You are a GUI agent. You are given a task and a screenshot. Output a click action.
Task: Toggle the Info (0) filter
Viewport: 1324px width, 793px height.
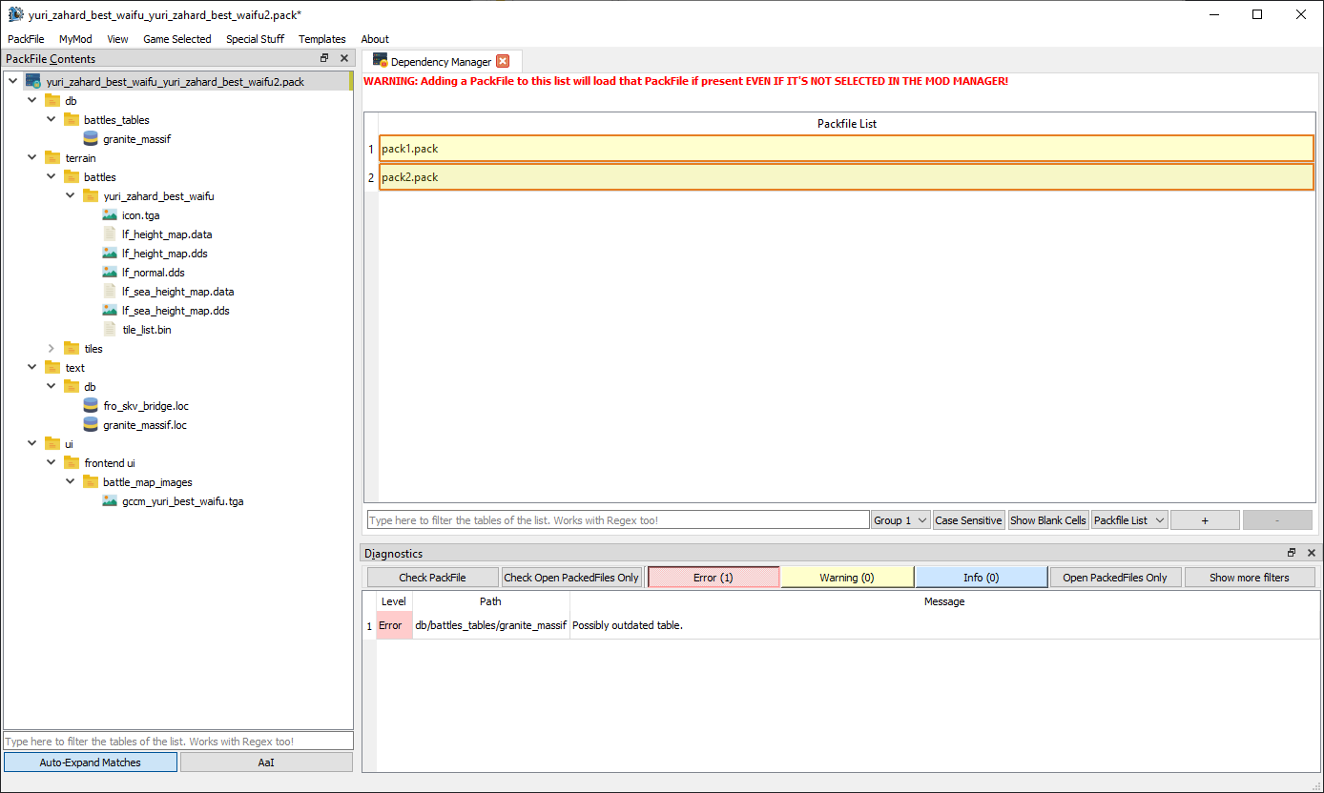[982, 578]
